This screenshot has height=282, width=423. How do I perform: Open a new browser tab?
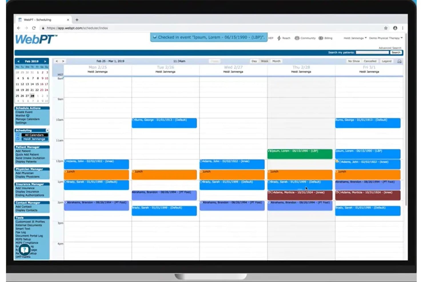pos(77,20)
